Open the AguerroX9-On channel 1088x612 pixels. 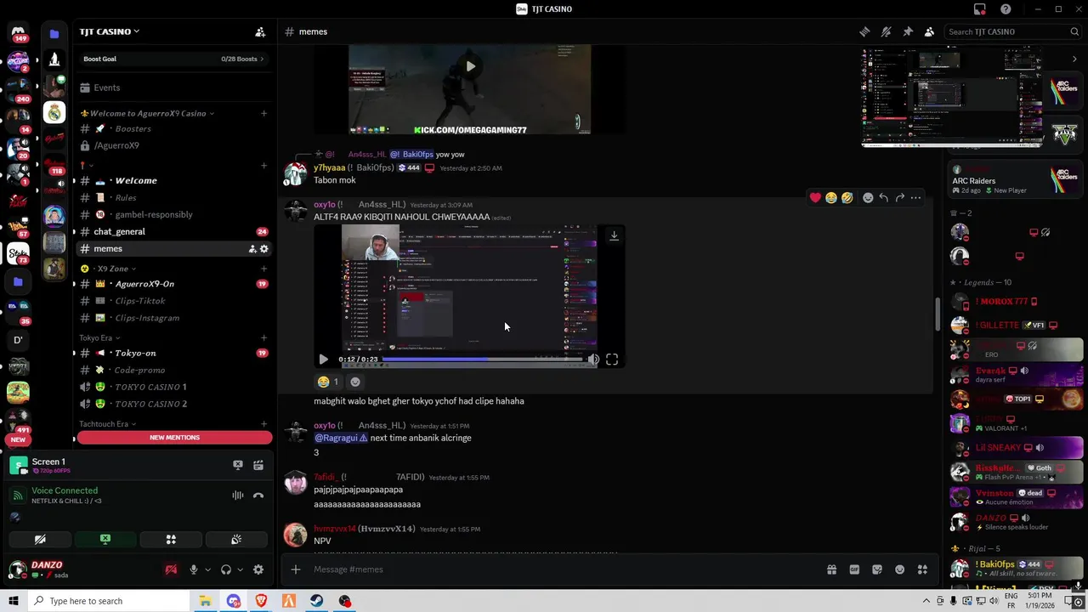pos(173,284)
